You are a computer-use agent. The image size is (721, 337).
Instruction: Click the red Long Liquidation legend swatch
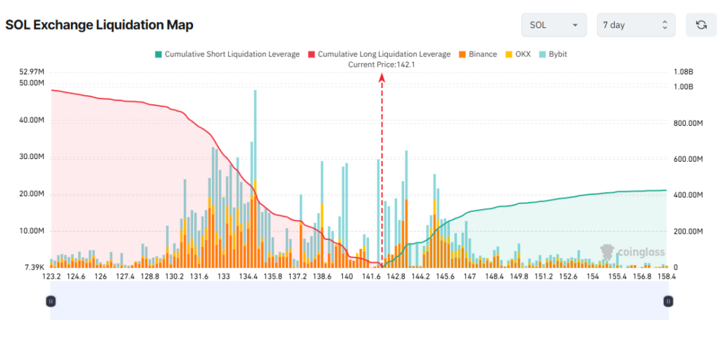pyautogui.click(x=311, y=54)
